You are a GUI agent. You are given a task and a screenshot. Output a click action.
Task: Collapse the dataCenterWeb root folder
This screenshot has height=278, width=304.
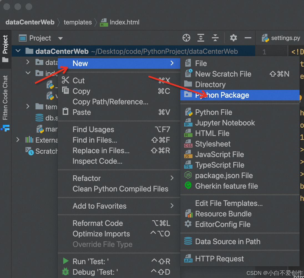tap(18, 51)
